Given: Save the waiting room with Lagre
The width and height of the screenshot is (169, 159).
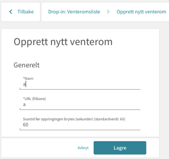Looking at the screenshot, I should click(x=120, y=148).
